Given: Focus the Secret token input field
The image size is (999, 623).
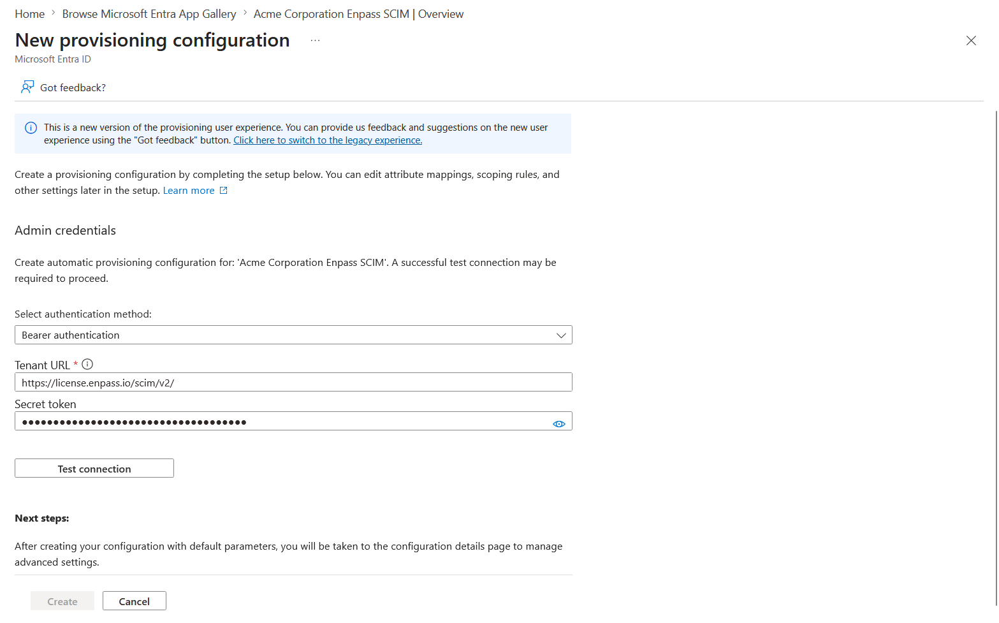Looking at the screenshot, I should coord(293,421).
